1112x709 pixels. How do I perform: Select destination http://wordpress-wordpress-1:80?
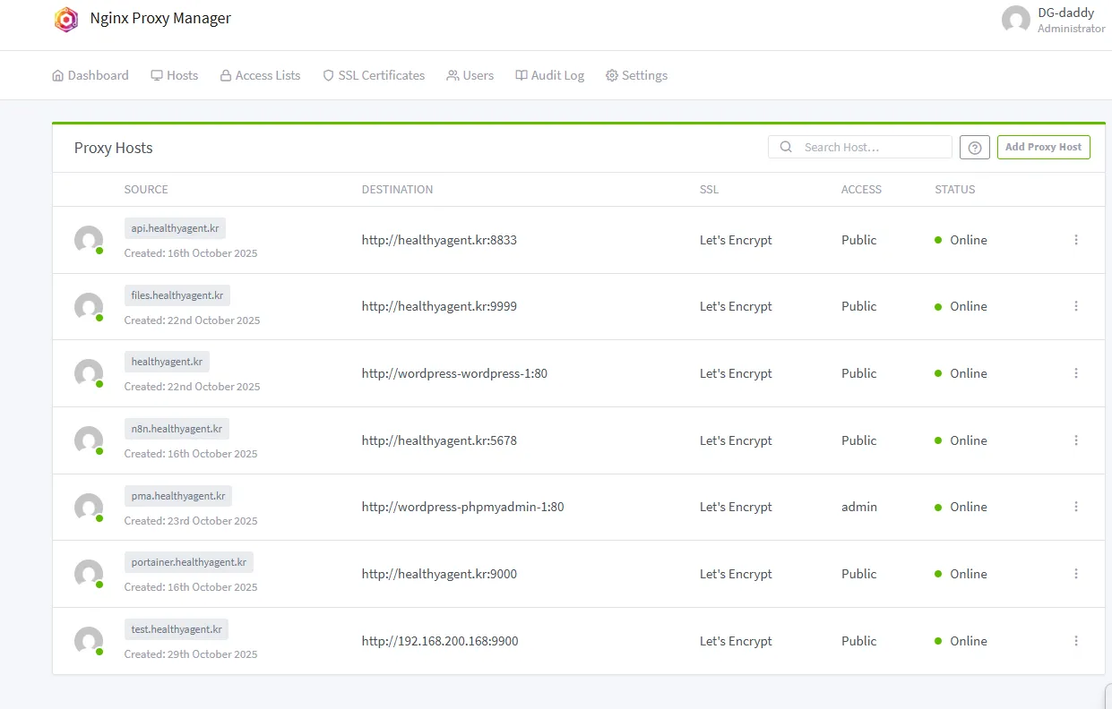pos(454,373)
